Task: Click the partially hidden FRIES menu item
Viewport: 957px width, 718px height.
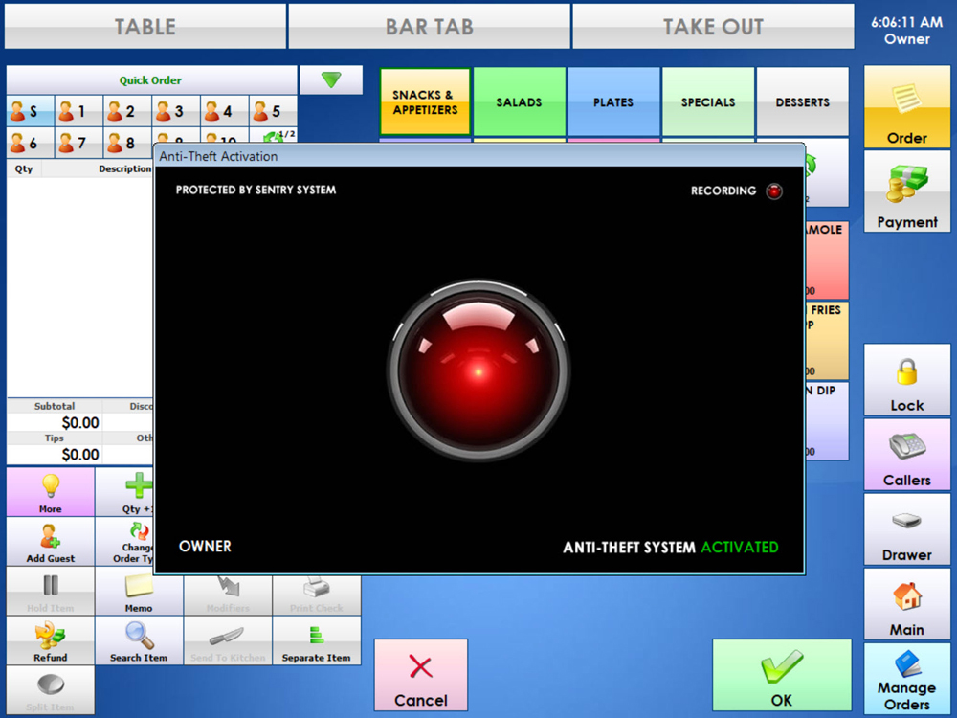Action: click(827, 341)
